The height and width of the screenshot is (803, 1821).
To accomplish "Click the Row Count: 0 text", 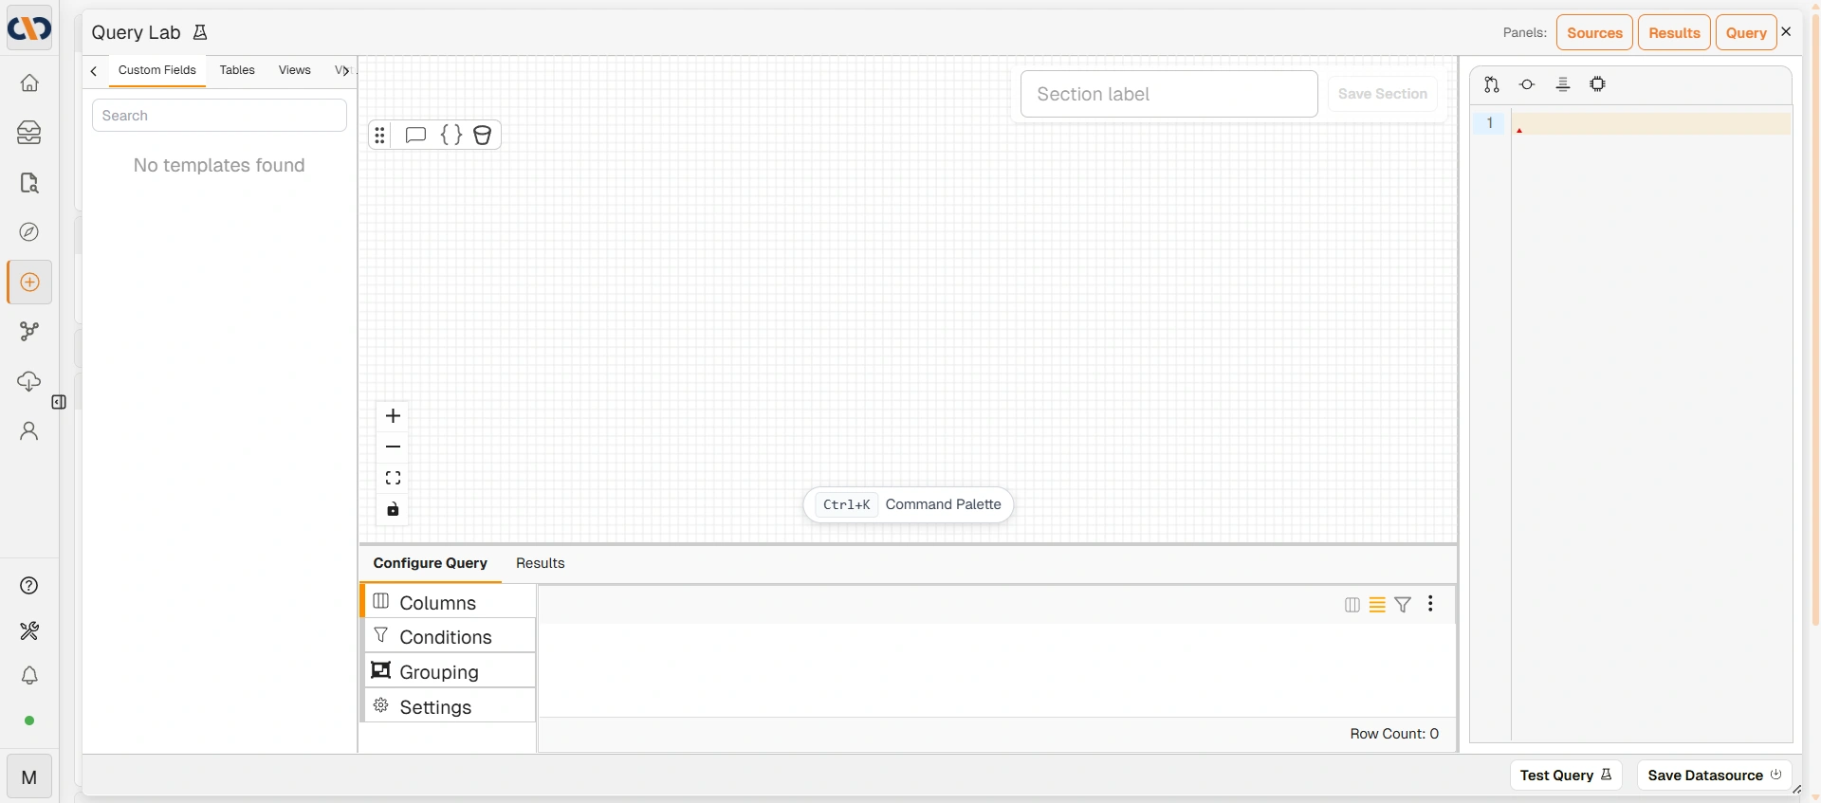I will (1394, 734).
